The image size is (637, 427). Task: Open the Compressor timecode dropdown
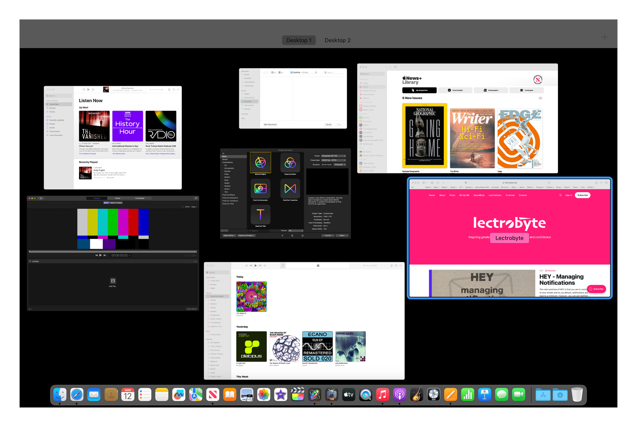click(x=120, y=255)
